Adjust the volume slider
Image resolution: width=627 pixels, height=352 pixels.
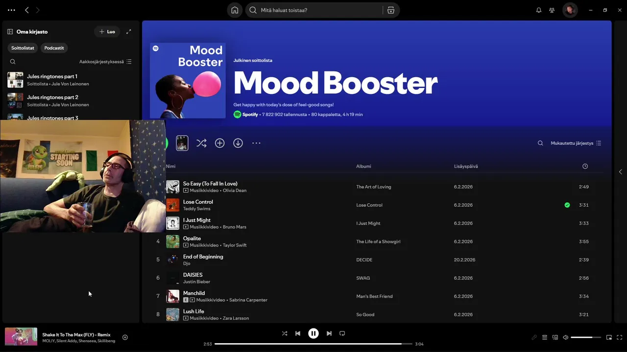(586, 337)
